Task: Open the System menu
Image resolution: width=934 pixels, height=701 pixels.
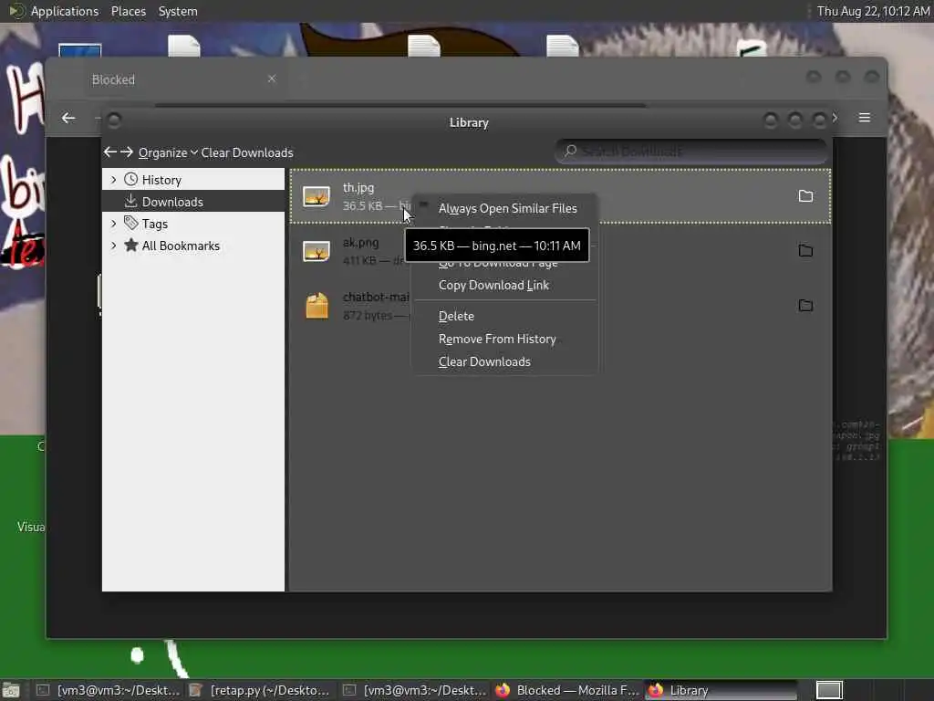Action: click(178, 11)
